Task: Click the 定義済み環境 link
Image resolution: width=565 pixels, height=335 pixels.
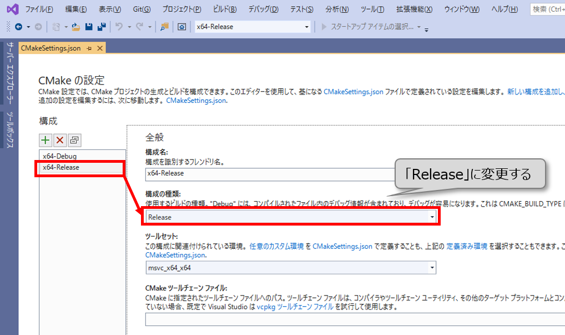Action: click(x=467, y=246)
